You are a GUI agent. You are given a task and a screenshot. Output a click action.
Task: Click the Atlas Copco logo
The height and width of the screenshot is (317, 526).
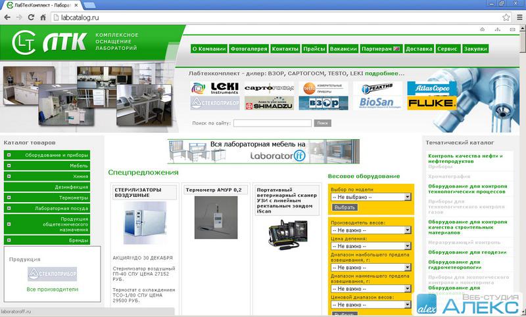coord(431,88)
